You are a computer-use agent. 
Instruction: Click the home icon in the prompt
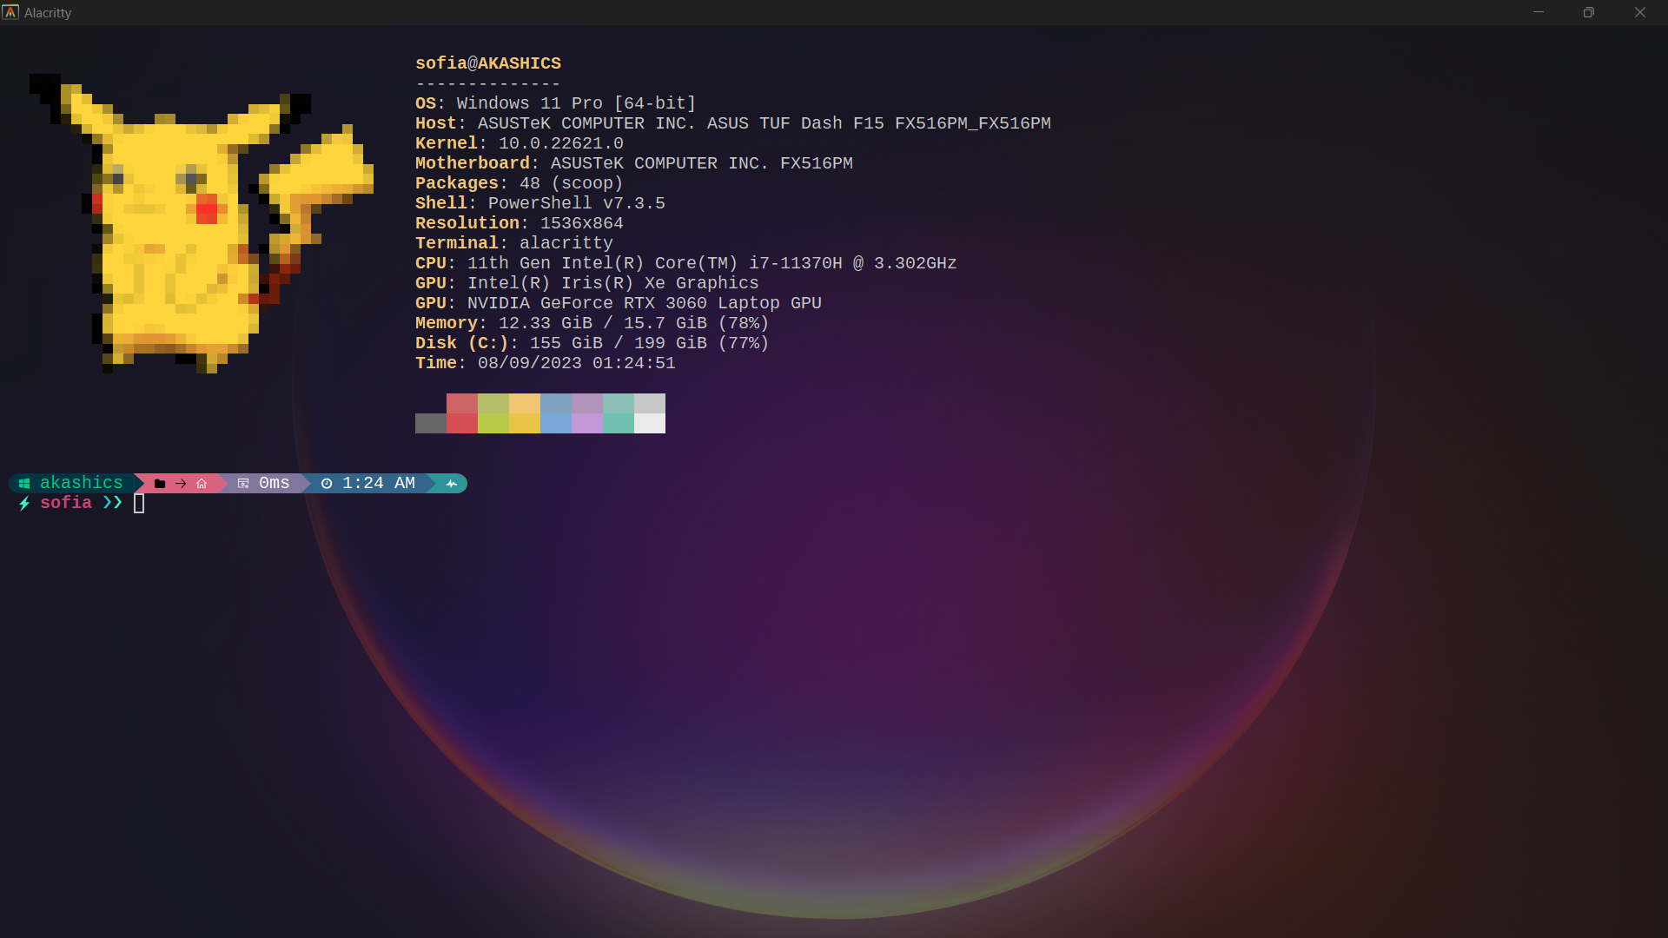click(x=202, y=484)
